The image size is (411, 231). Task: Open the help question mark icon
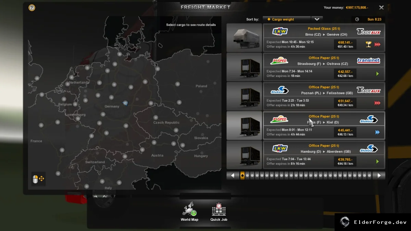click(x=32, y=8)
